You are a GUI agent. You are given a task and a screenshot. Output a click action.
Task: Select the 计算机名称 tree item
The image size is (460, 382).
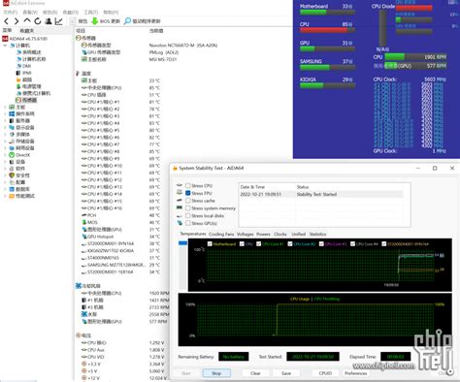click(31, 59)
